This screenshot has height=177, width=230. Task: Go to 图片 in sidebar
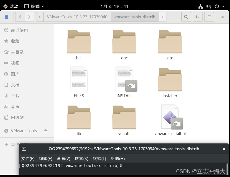27,74
